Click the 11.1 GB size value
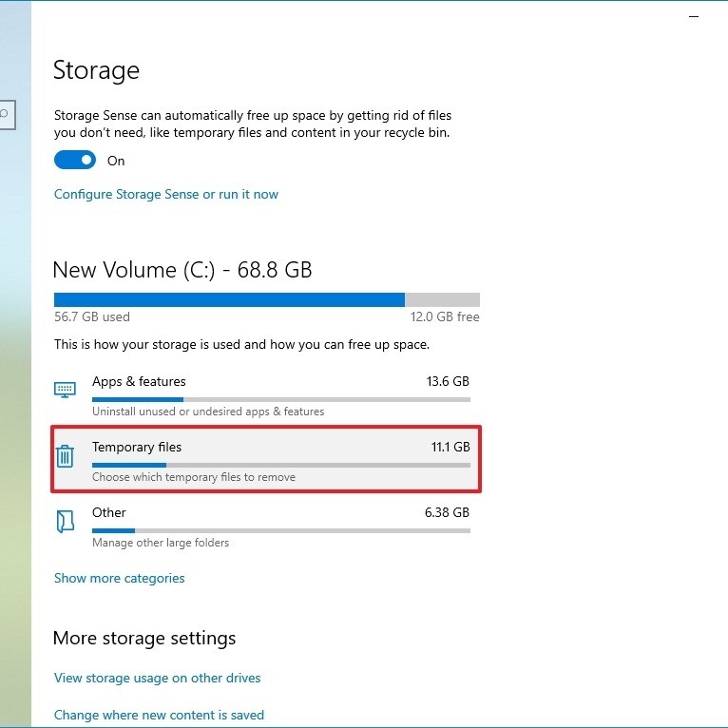Viewport: 728px width, 728px height. click(x=450, y=447)
